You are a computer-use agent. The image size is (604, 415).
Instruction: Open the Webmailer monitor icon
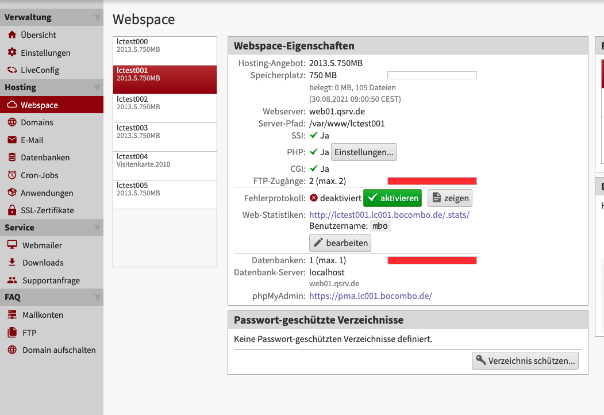point(11,245)
